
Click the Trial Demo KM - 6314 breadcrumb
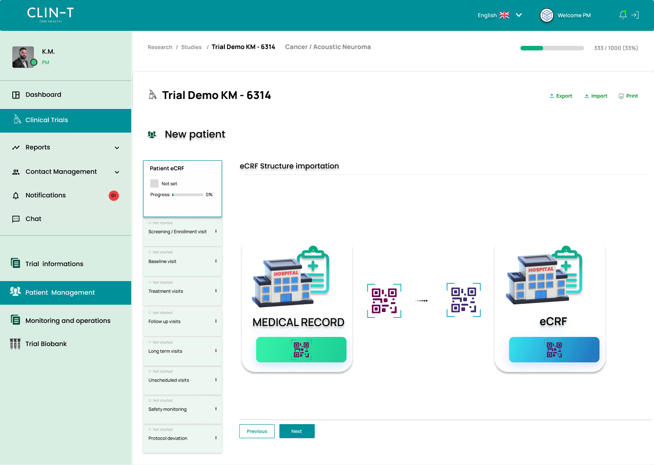pyautogui.click(x=243, y=47)
